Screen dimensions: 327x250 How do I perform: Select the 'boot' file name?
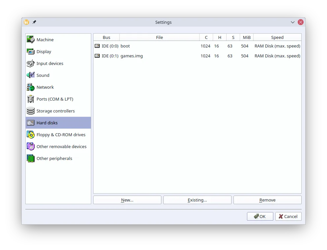click(x=125, y=46)
